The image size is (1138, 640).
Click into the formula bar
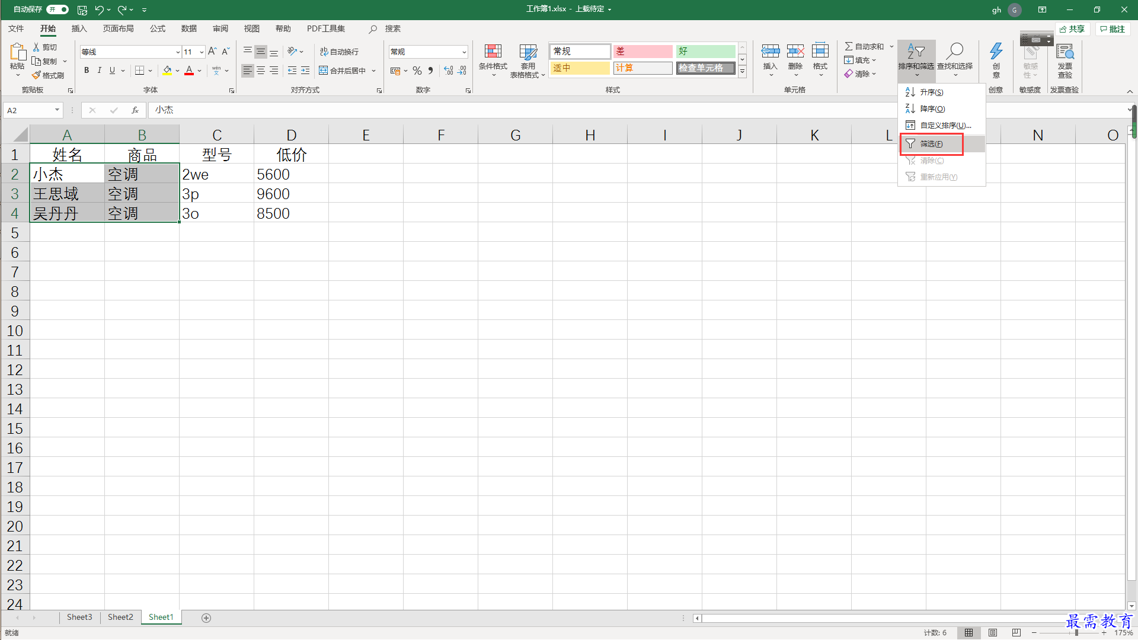point(637,110)
